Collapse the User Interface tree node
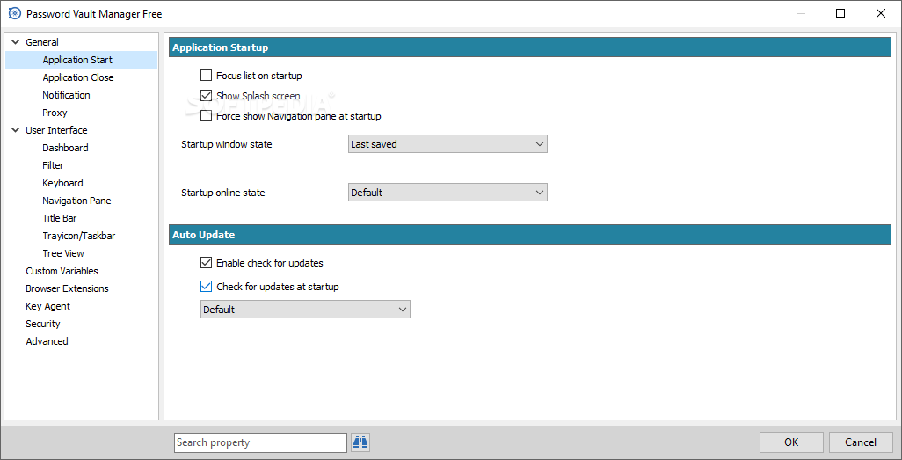Viewport: 902px width, 460px height. pyautogui.click(x=15, y=130)
